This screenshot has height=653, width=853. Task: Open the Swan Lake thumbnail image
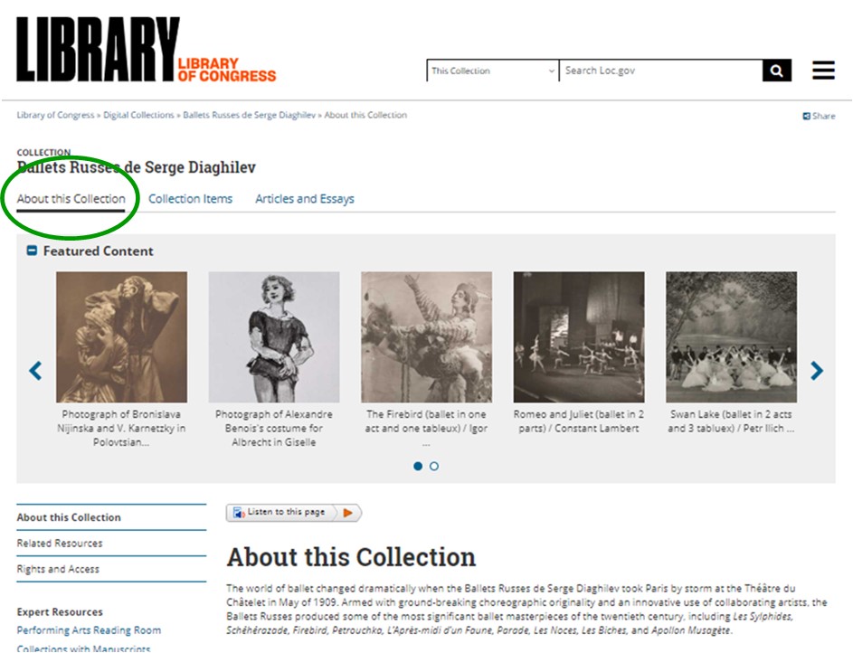coord(731,337)
